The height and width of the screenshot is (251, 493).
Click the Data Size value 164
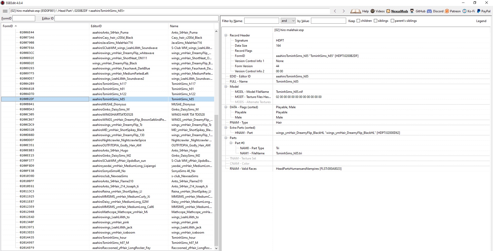[x=278, y=46]
